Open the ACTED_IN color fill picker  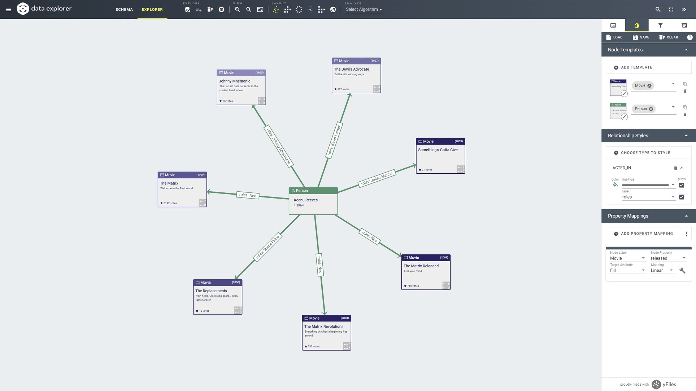615,185
